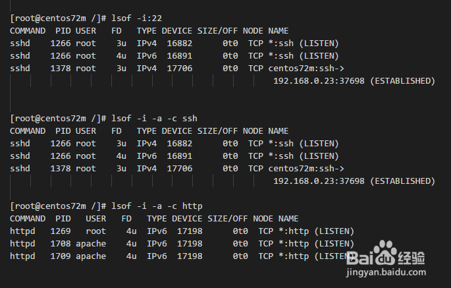Screen dimensions: 451x288
Task: Click the jingyan.baidu.com watermark text
Action: tap(386, 272)
